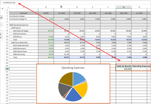Click the 1,010 health benefits Jan-2016 cell

pyautogui.click(x=62, y=46)
